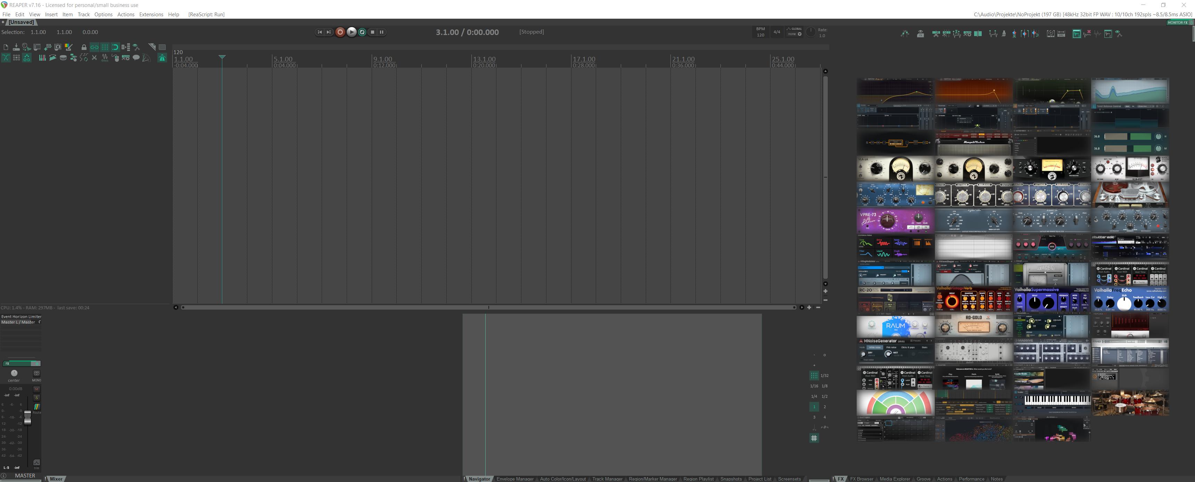Click the sine wave LFO icon
Screen dimensions: 1195x482
(105, 58)
